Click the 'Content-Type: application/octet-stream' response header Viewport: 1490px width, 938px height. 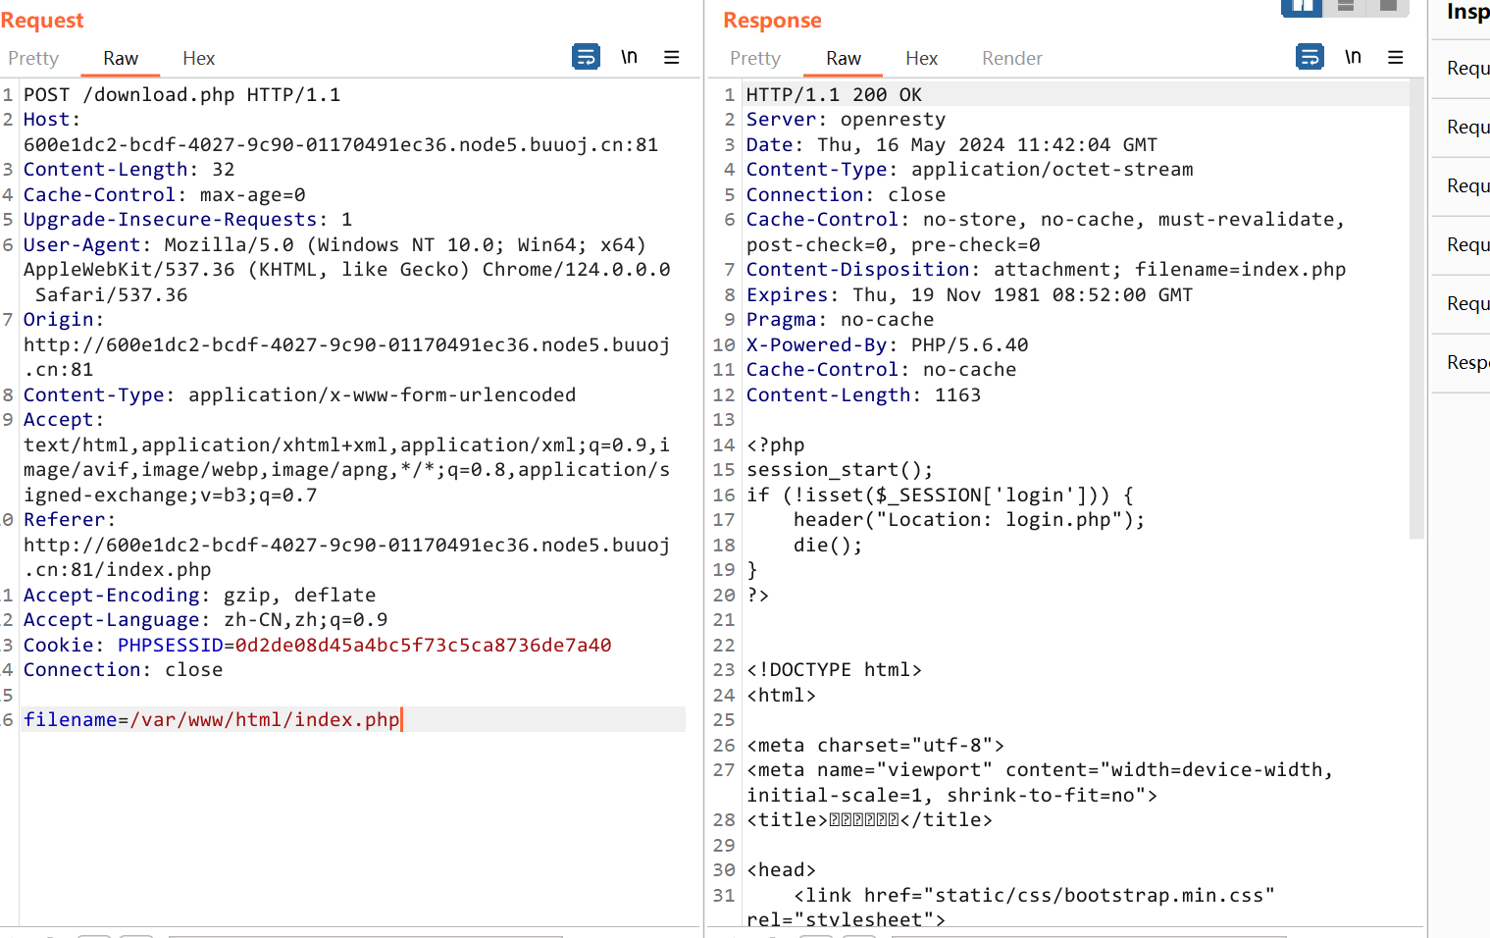pos(970,170)
